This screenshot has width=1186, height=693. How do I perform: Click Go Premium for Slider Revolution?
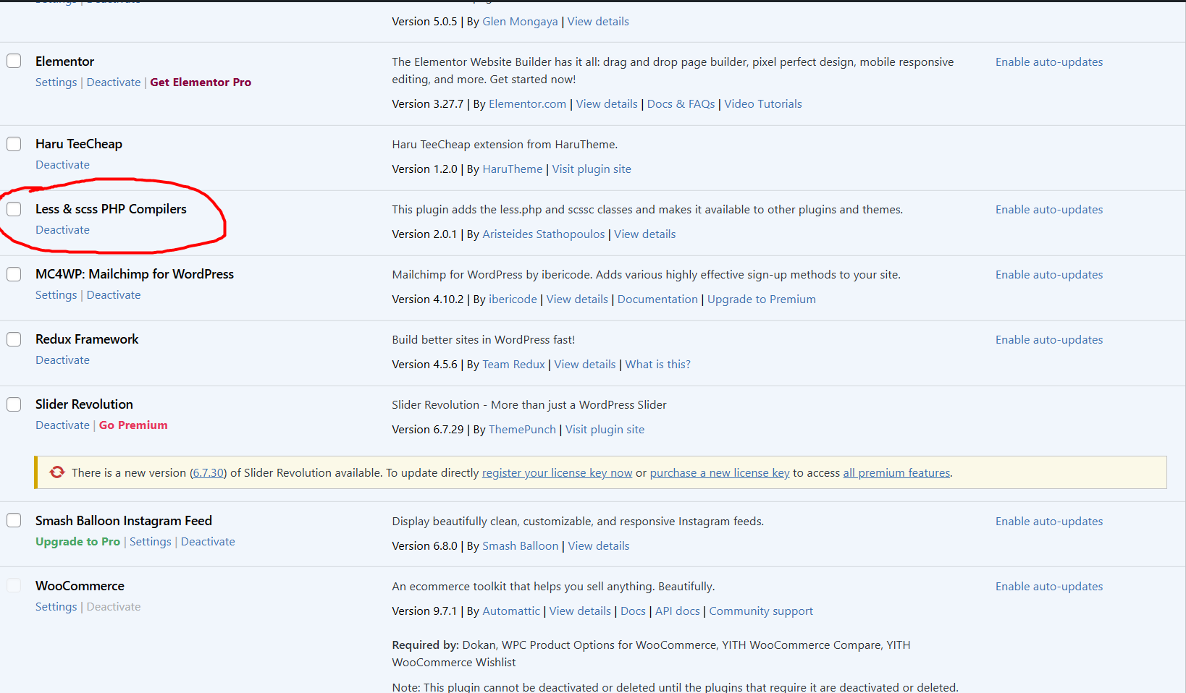tap(133, 425)
